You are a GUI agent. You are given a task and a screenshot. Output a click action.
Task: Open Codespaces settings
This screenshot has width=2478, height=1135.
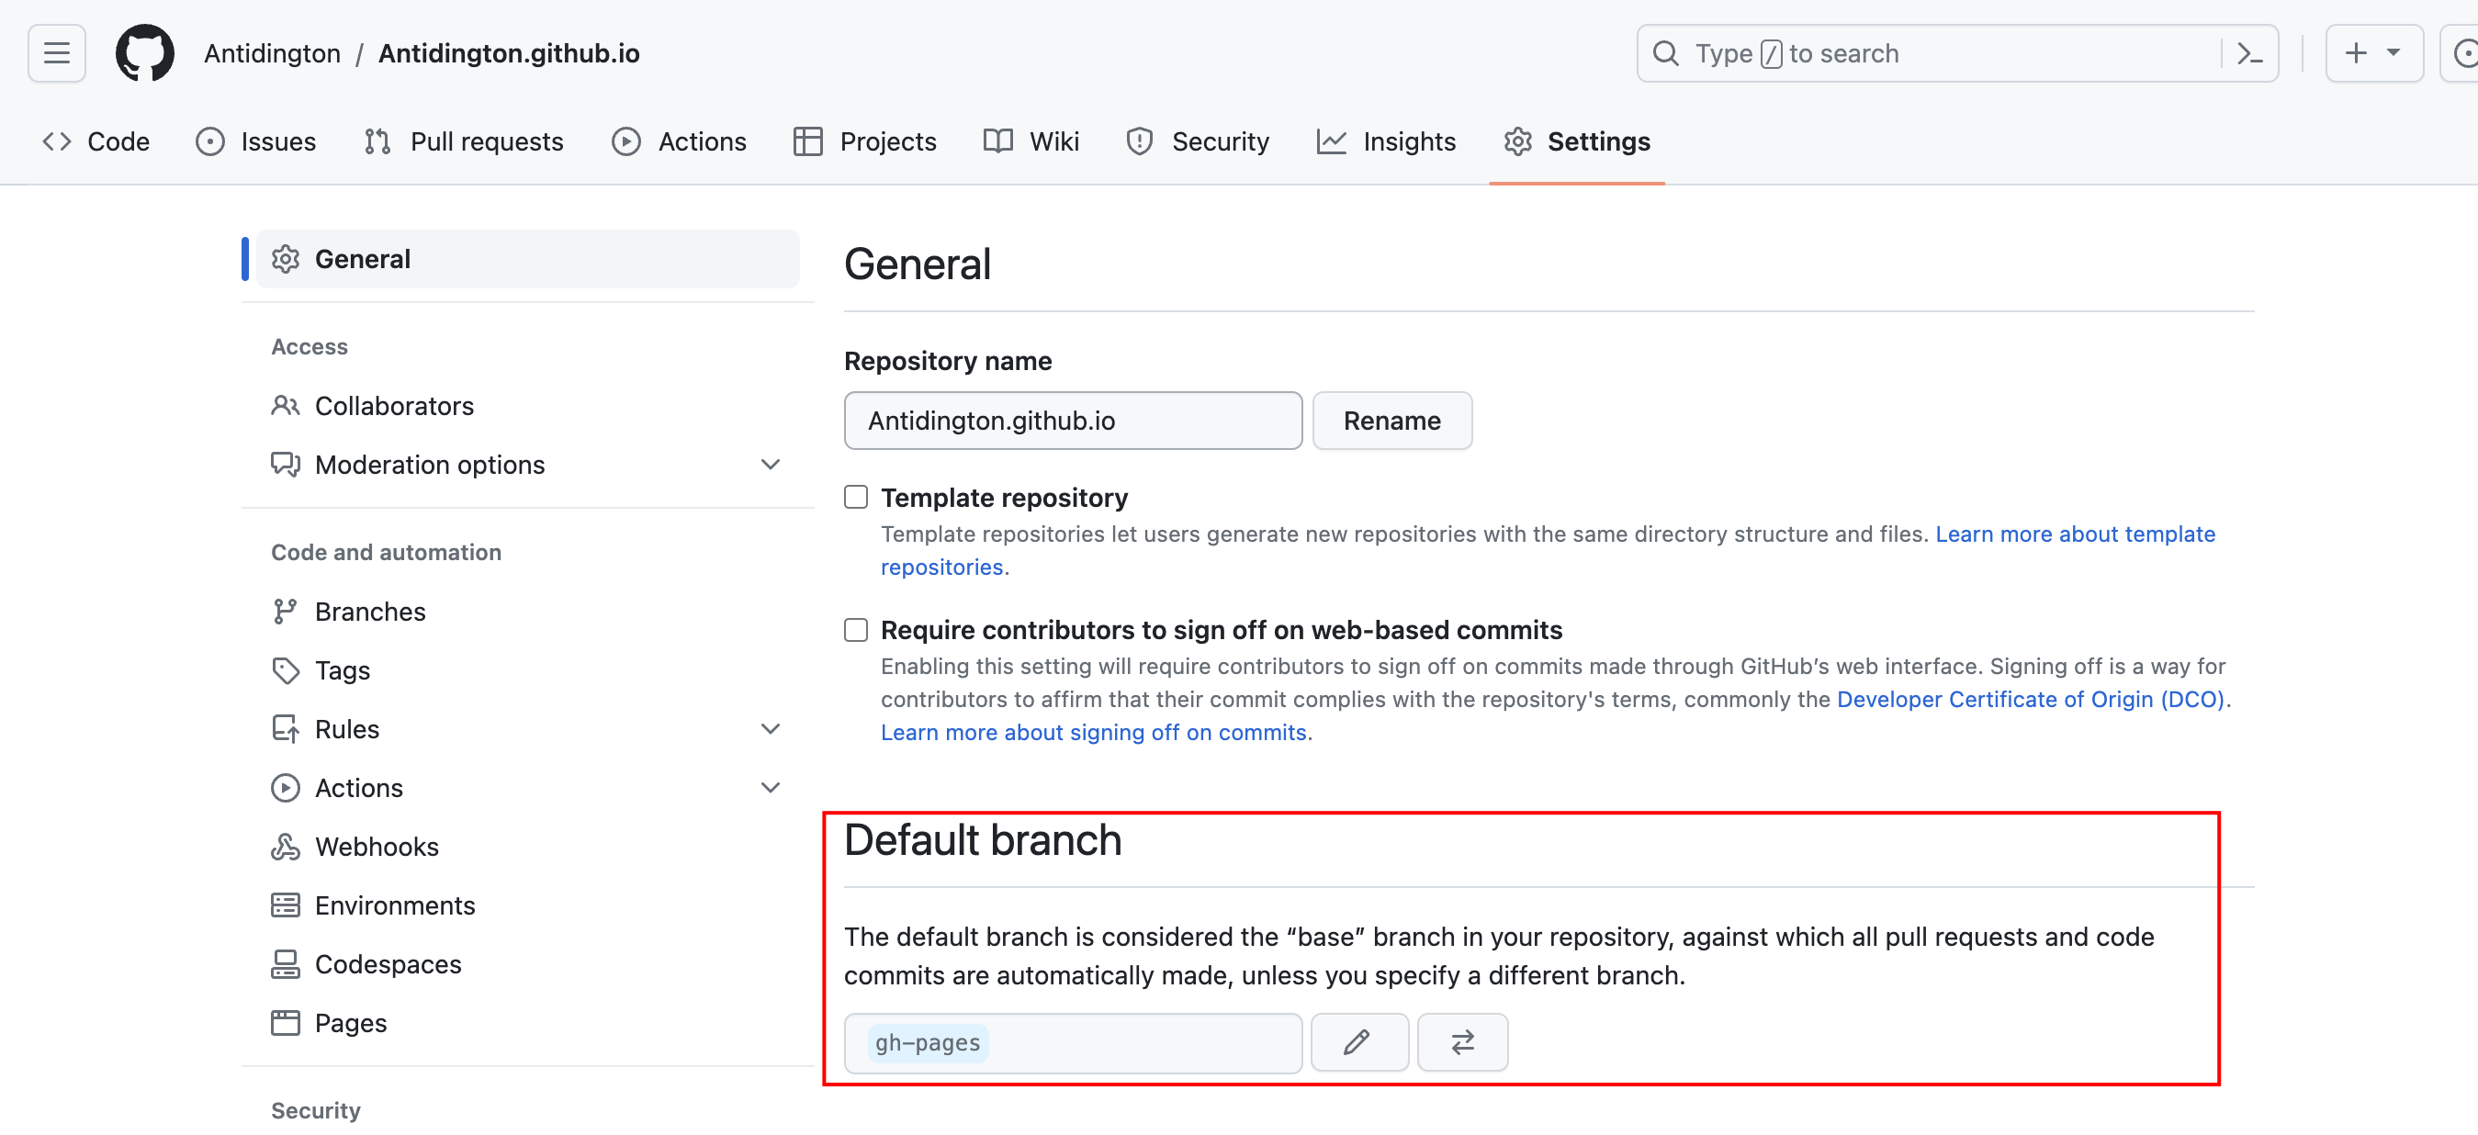527,964
